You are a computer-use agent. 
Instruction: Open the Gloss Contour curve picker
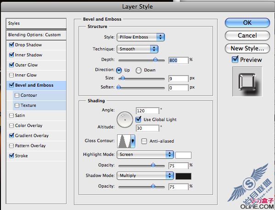point(124,141)
